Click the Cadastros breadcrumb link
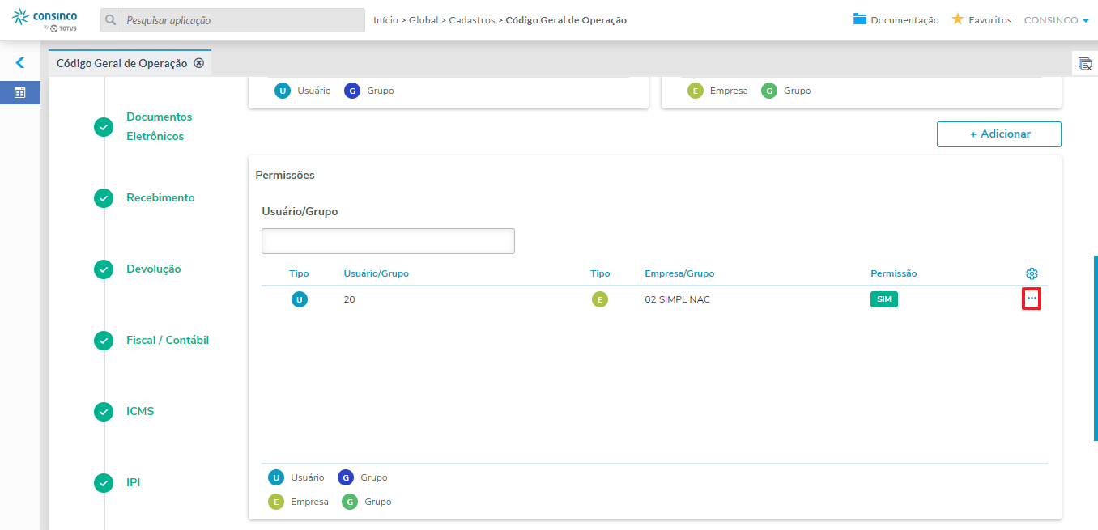The height and width of the screenshot is (530, 1098). tap(471, 20)
